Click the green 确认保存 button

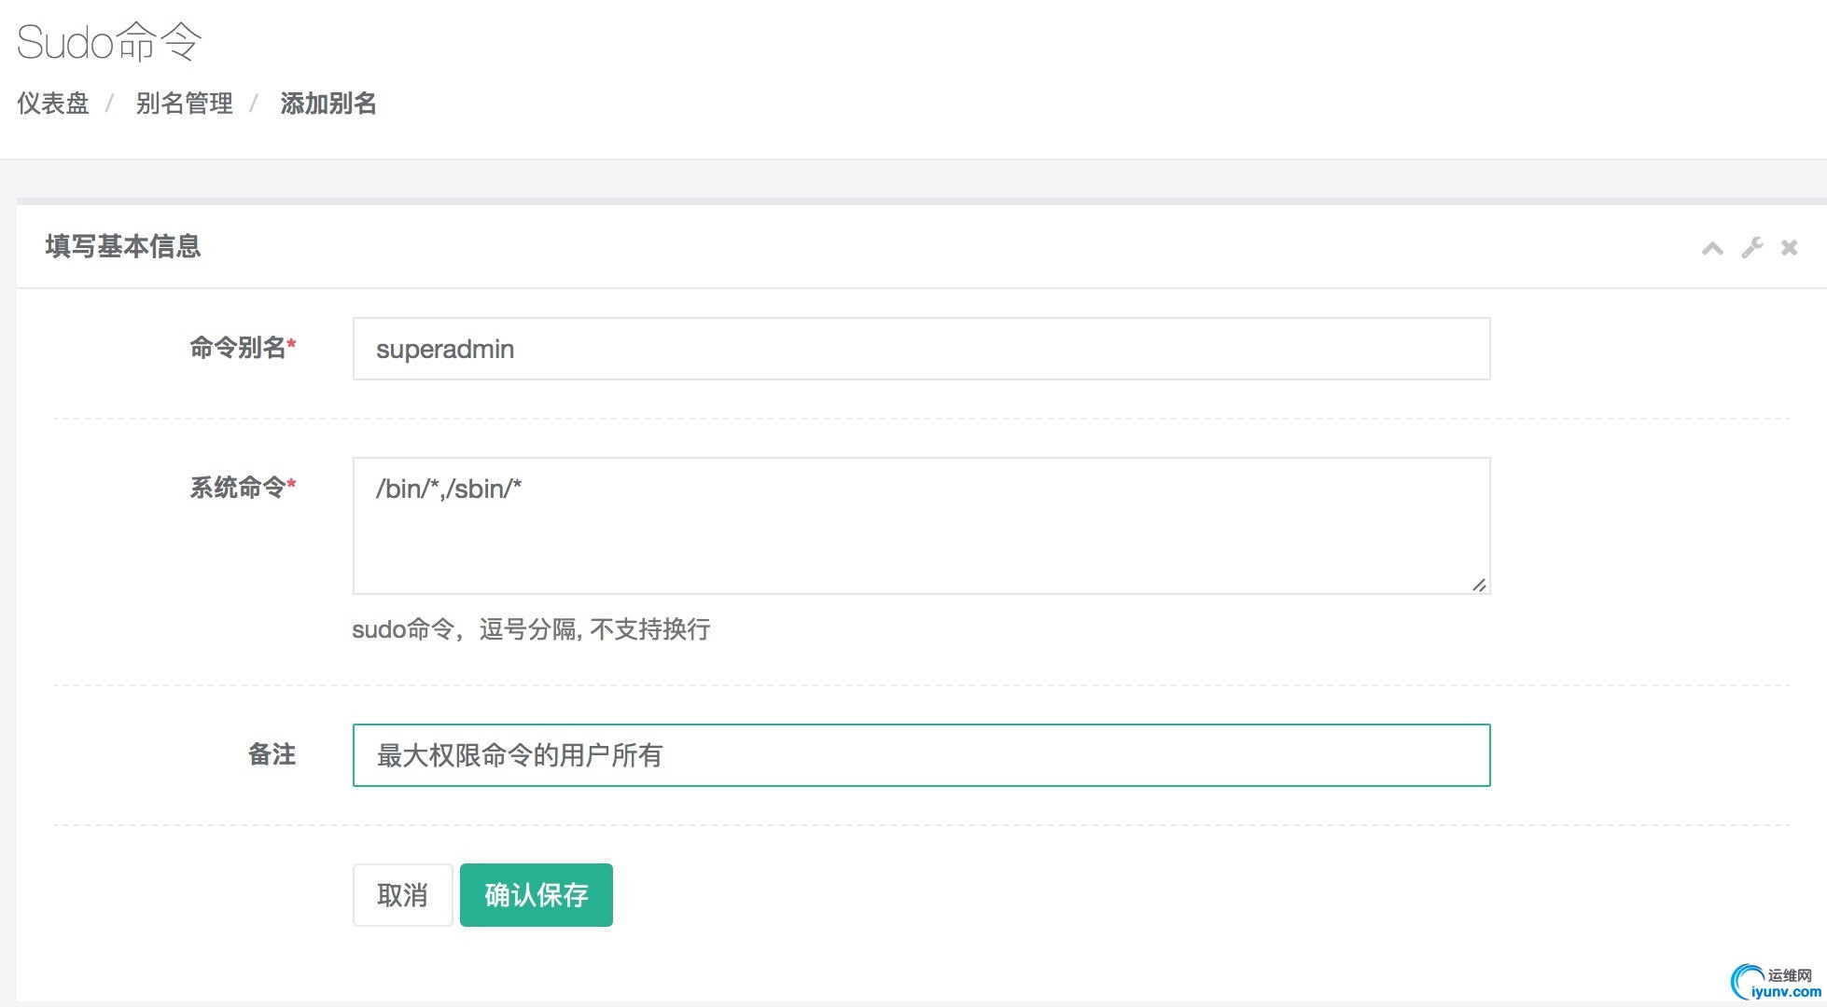(536, 895)
